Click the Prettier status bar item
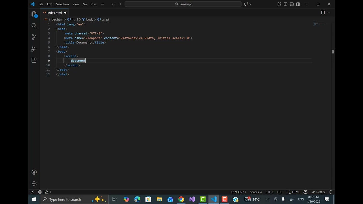 (318, 192)
